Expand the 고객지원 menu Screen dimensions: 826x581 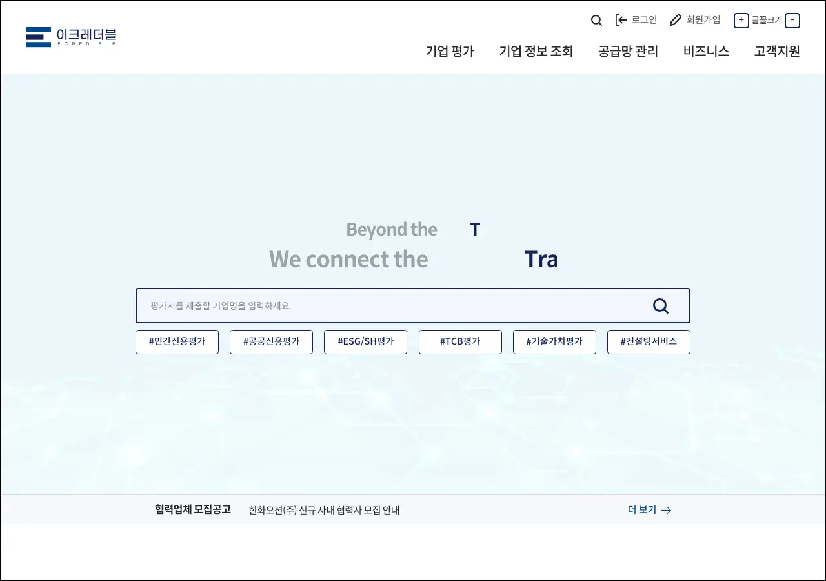point(777,52)
